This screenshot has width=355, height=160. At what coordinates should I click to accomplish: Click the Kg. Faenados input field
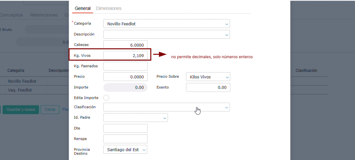pyautogui.click(x=125, y=66)
